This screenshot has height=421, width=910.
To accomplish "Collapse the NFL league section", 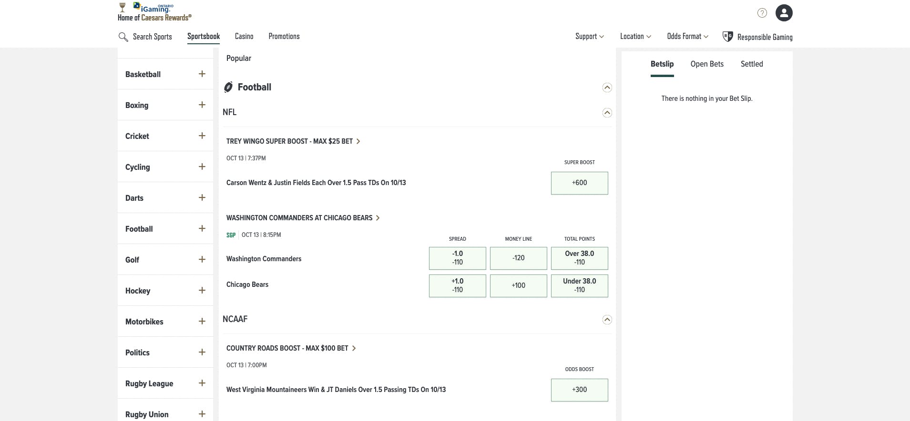I will pyautogui.click(x=607, y=113).
